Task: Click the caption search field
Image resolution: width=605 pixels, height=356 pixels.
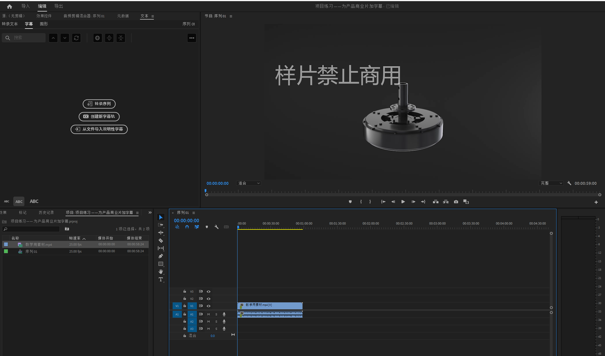Action: tap(27, 38)
